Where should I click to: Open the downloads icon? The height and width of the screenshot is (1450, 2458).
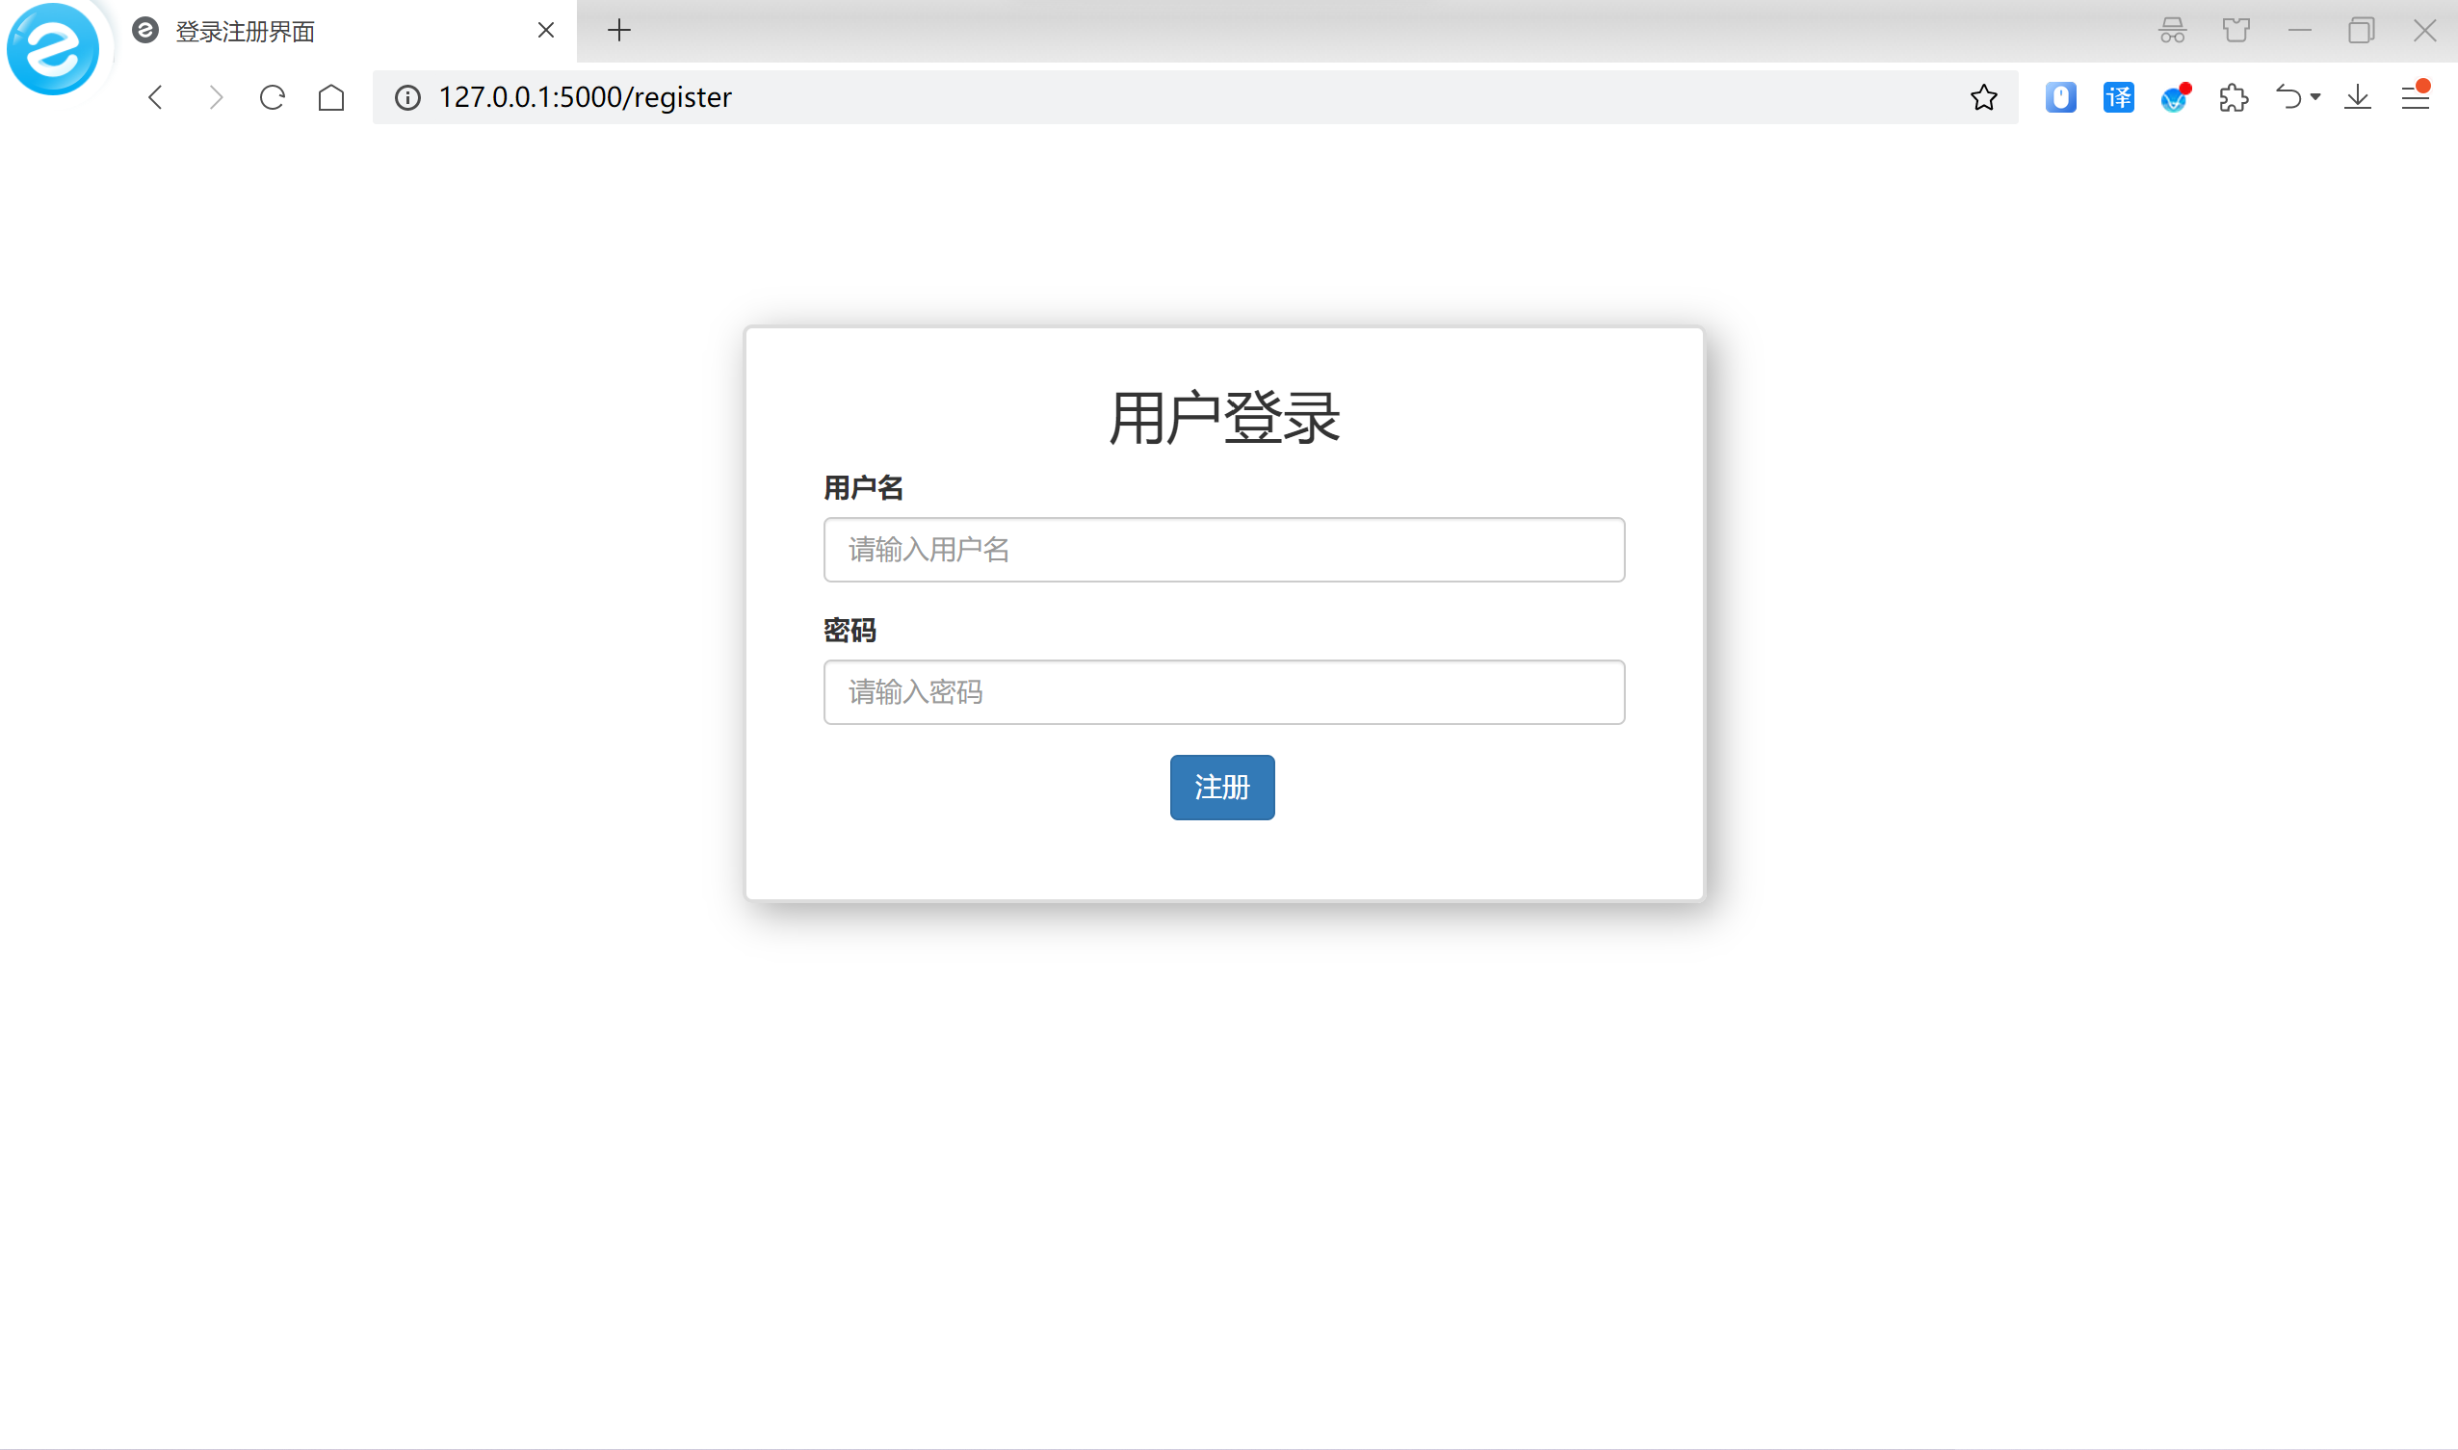2357,97
